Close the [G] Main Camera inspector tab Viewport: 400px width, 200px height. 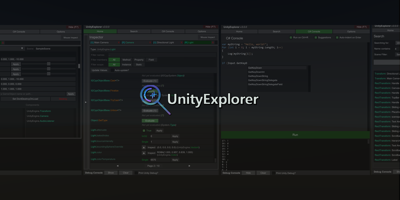(x=119, y=42)
